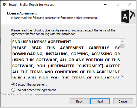137x108 pixels.
Task: Click the Next button
Action: click(100, 101)
